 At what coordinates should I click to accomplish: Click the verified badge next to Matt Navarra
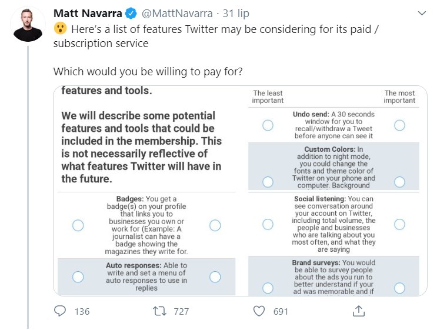pyautogui.click(x=132, y=13)
